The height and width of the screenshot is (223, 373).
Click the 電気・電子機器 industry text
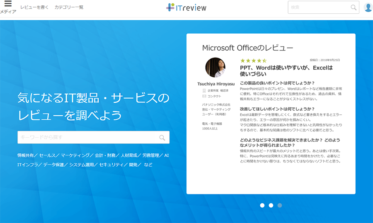pos(212,124)
